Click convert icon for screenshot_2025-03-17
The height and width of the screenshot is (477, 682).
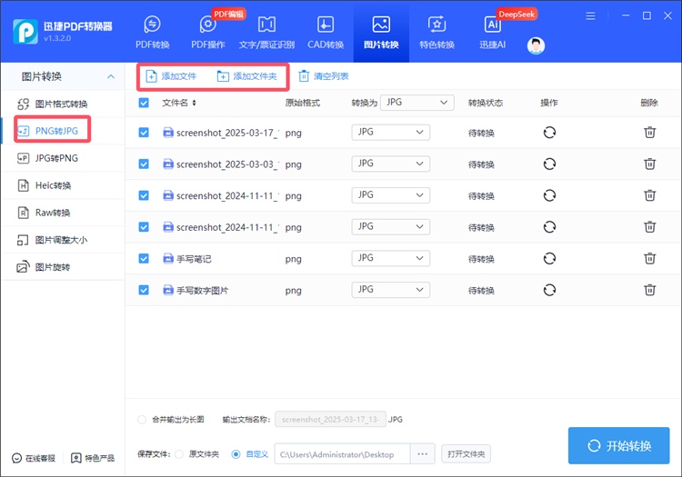tap(549, 132)
